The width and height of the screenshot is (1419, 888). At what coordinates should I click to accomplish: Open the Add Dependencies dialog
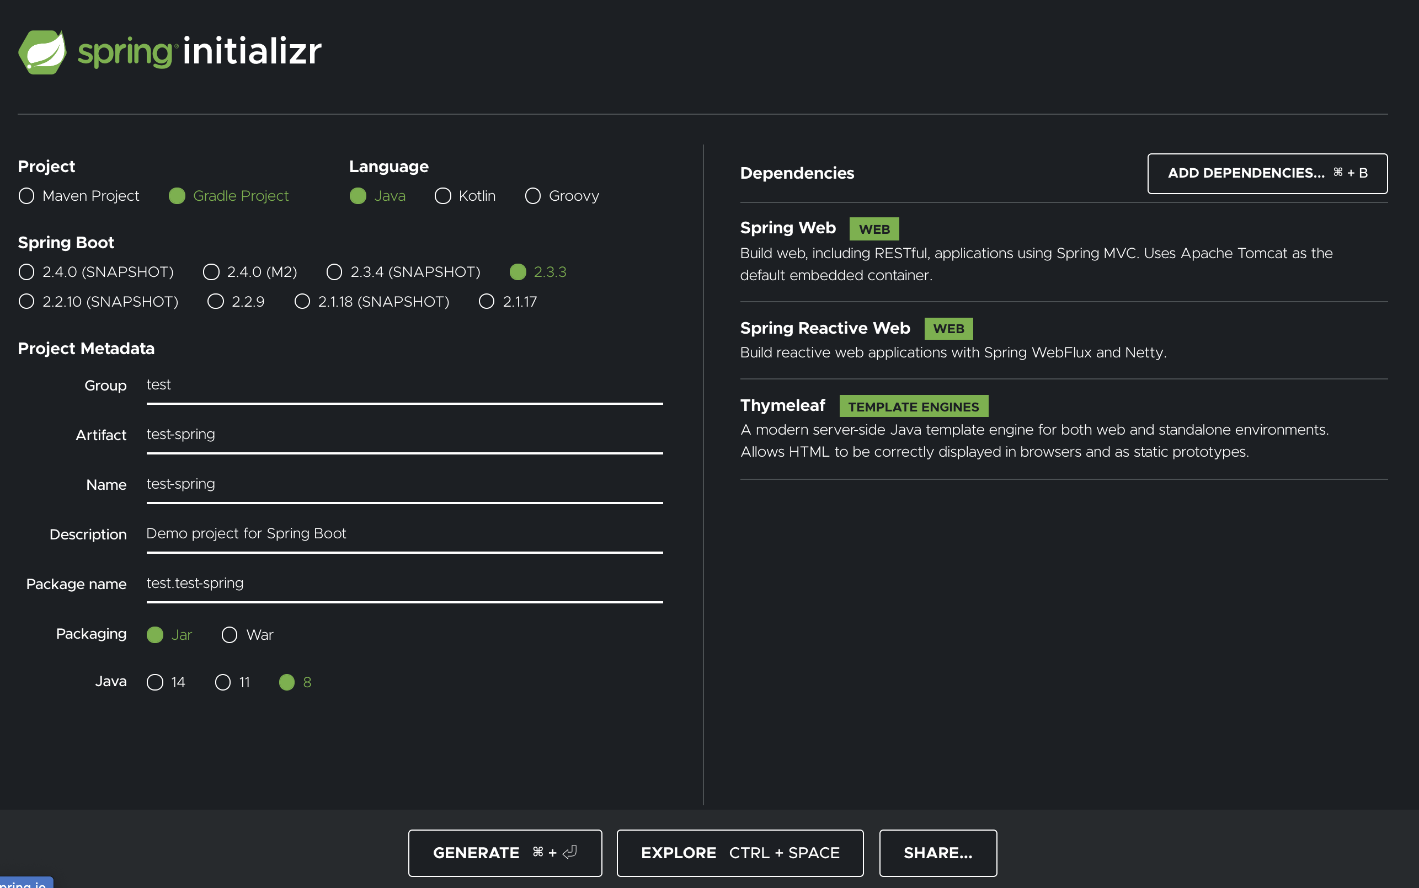tap(1267, 173)
